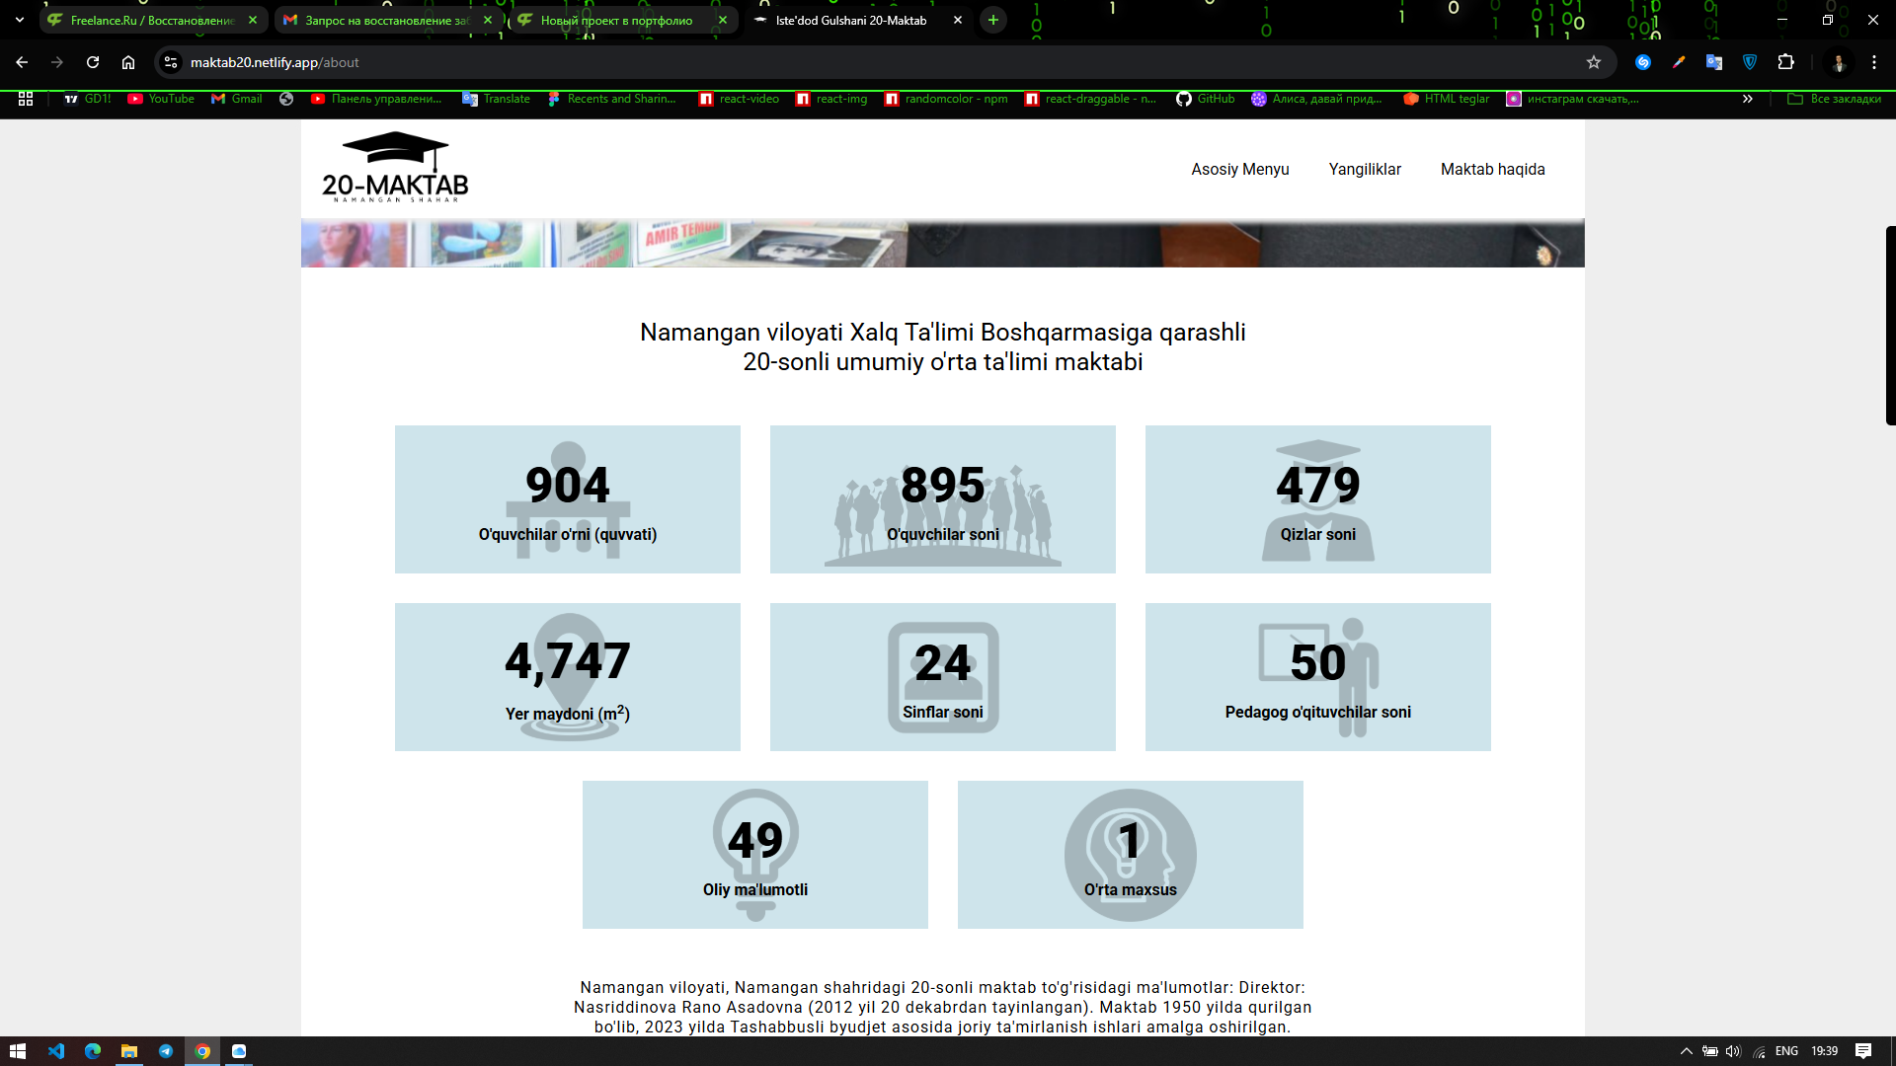
Task: Open Microsoft Edge from taskbar
Action: 93,1051
